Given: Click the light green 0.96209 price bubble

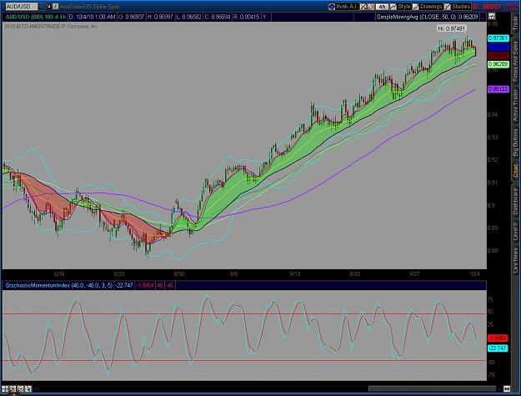Looking at the screenshot, I should point(498,64).
